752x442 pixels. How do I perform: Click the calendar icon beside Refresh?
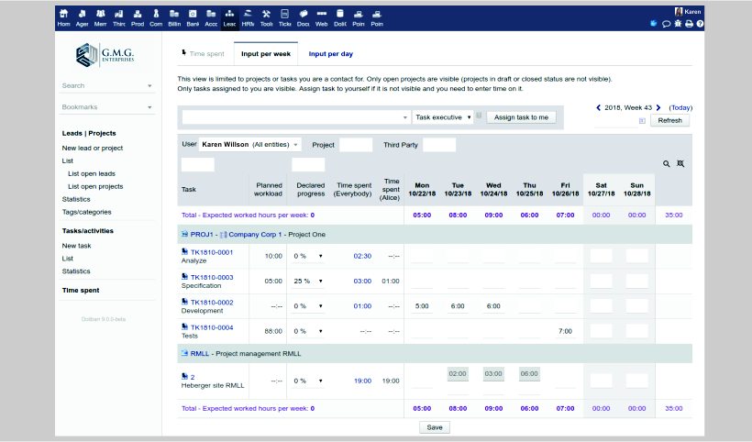[642, 121]
